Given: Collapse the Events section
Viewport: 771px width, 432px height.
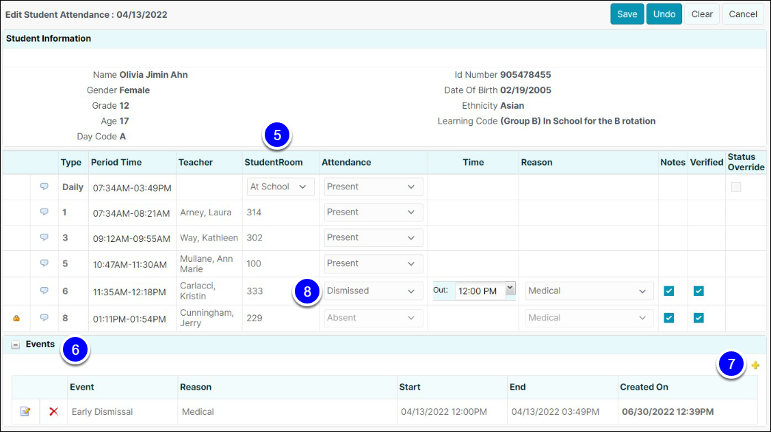Looking at the screenshot, I should [15, 345].
